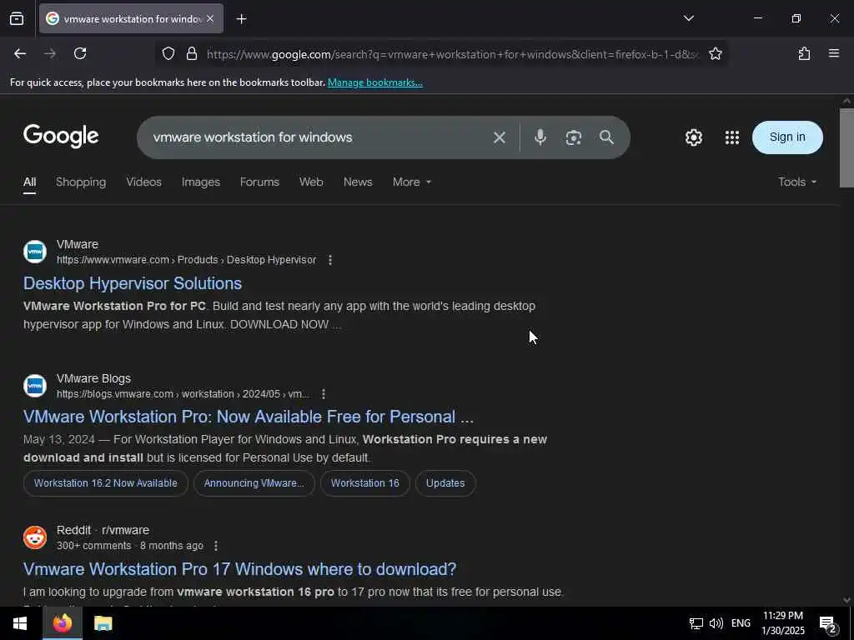Open network status tray icon
The width and height of the screenshot is (854, 640).
pos(696,623)
